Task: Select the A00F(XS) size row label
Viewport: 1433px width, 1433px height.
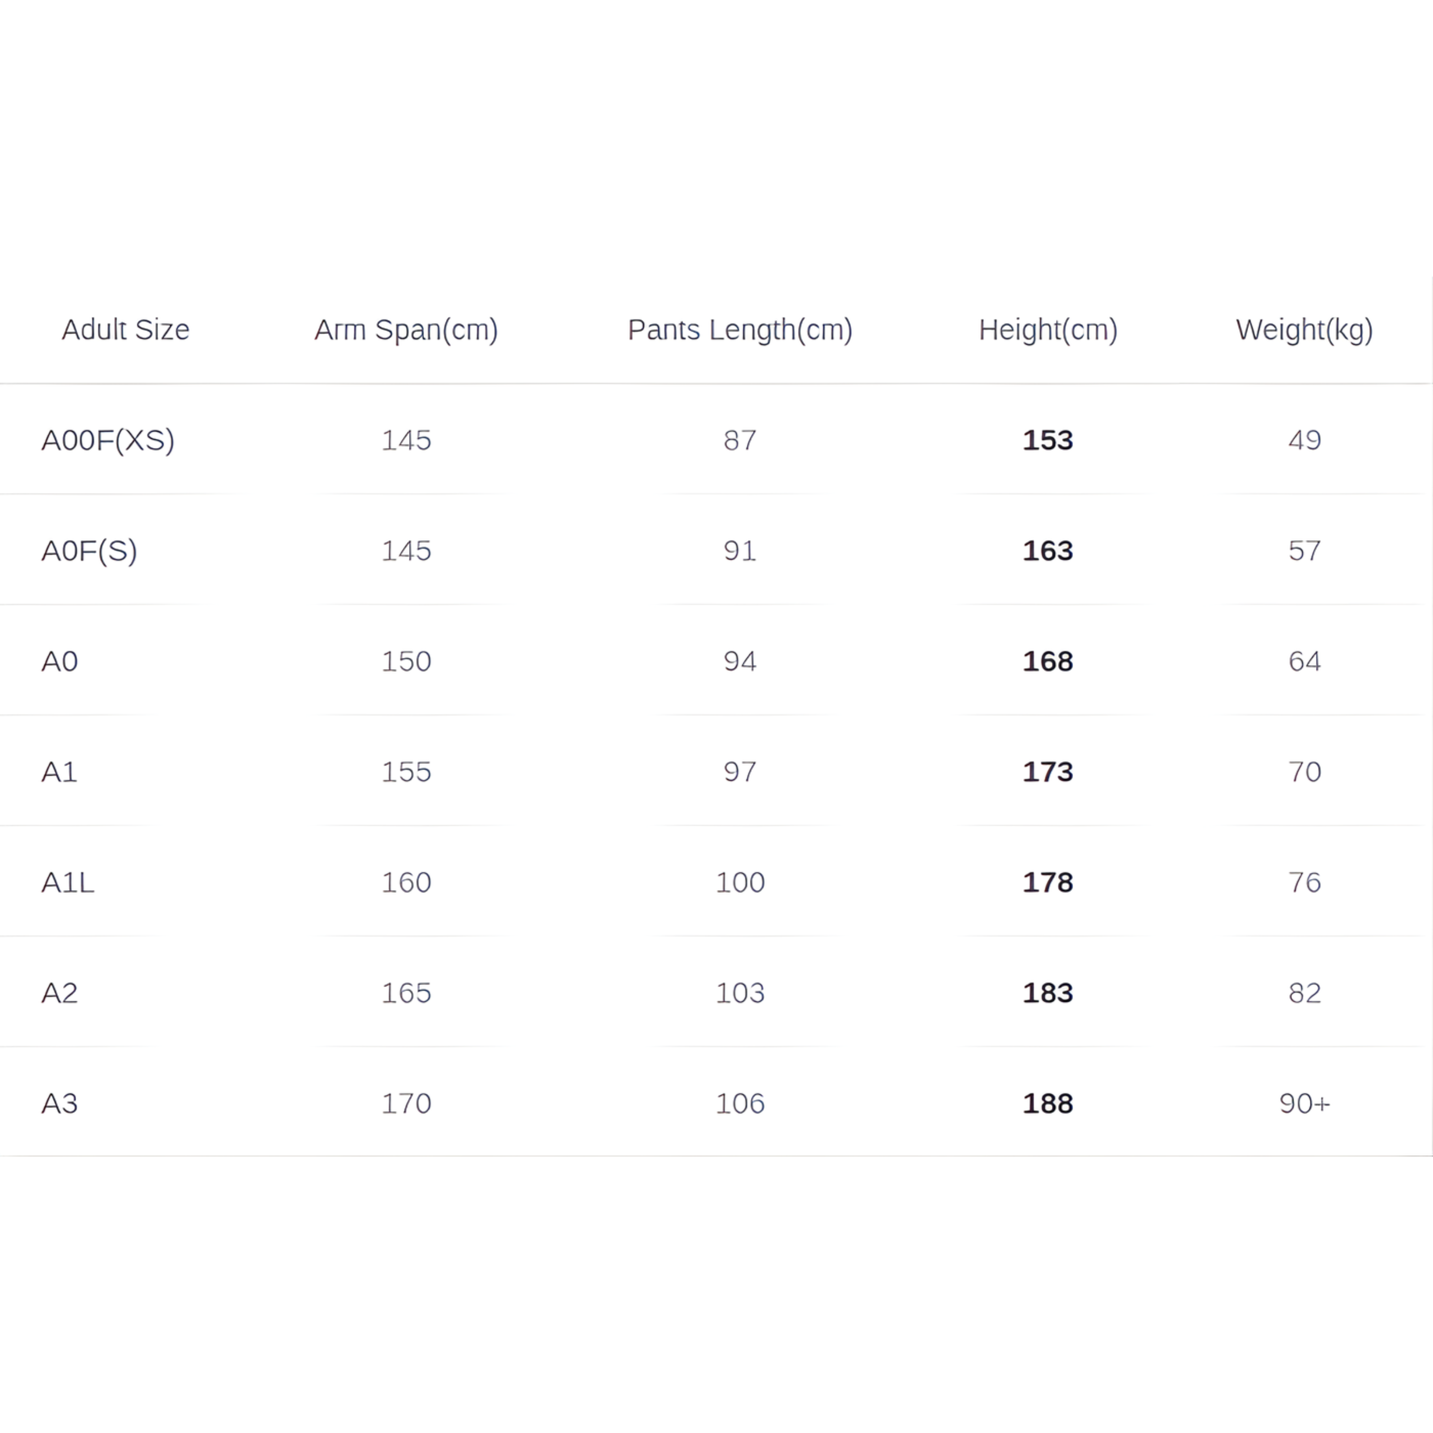Action: pos(107,440)
